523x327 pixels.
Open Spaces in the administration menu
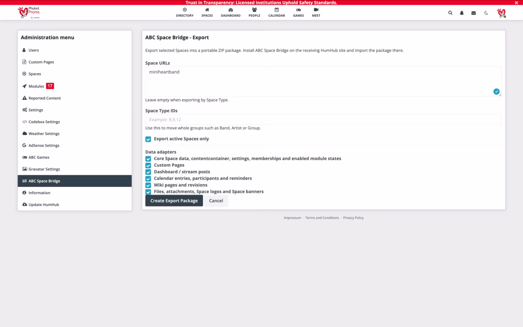click(75, 74)
